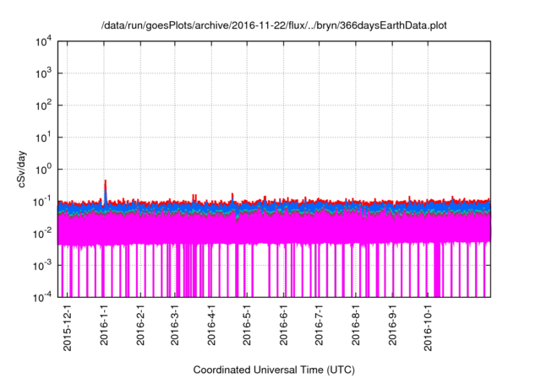Screen dimensions: 541x378
Task: Click the Coordinated Universal Time (UTC) axis label
Action: coord(275,370)
